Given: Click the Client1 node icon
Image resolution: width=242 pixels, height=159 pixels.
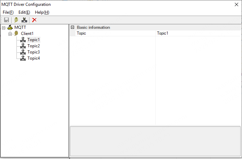Looking at the screenshot, I should (16, 33).
